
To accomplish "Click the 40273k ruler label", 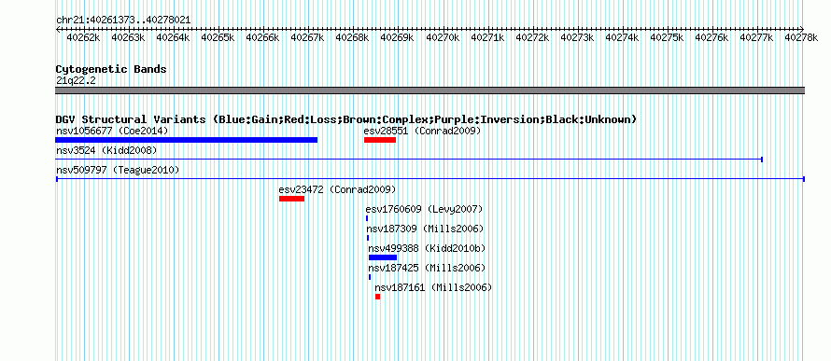I will coord(577,37).
